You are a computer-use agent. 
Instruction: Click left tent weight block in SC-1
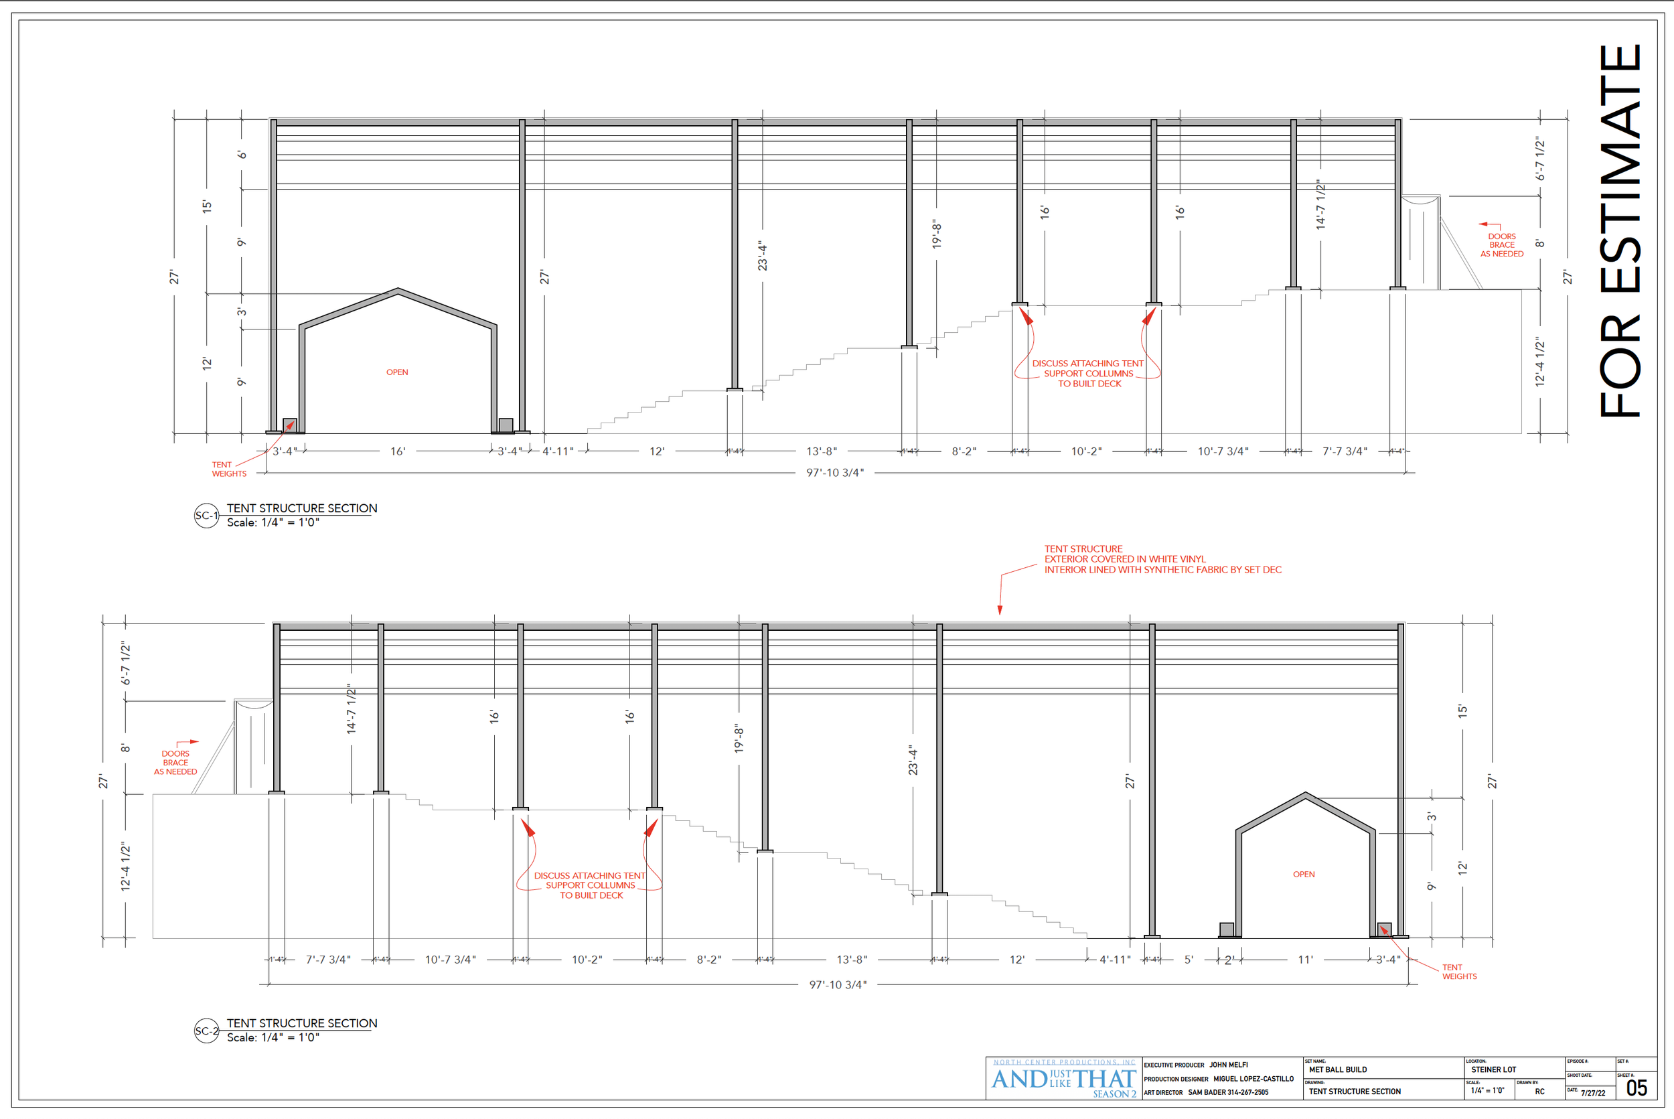[290, 425]
